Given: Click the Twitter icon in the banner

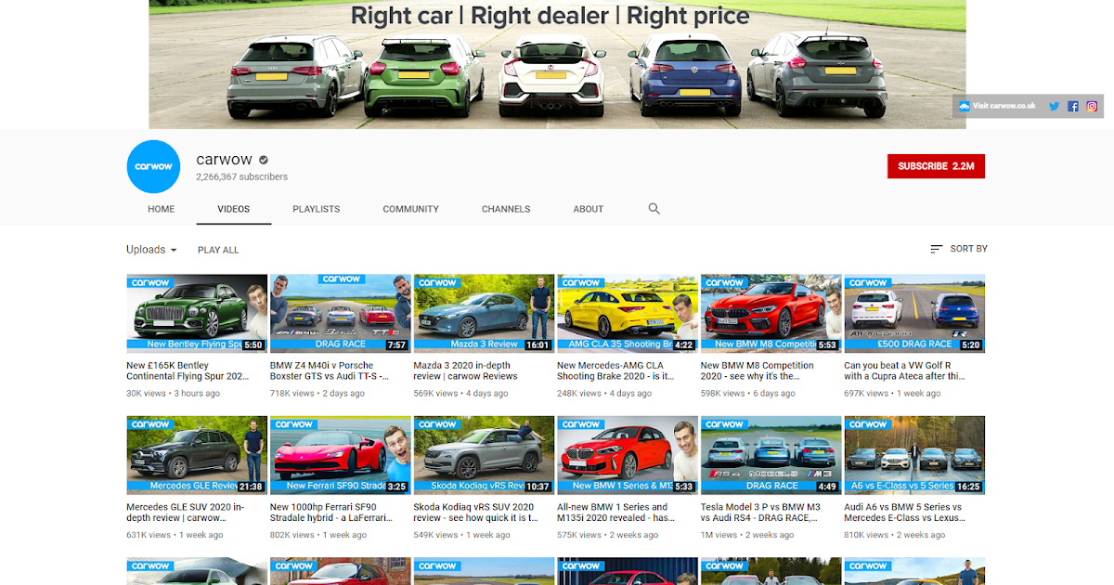Looking at the screenshot, I should 1054,106.
